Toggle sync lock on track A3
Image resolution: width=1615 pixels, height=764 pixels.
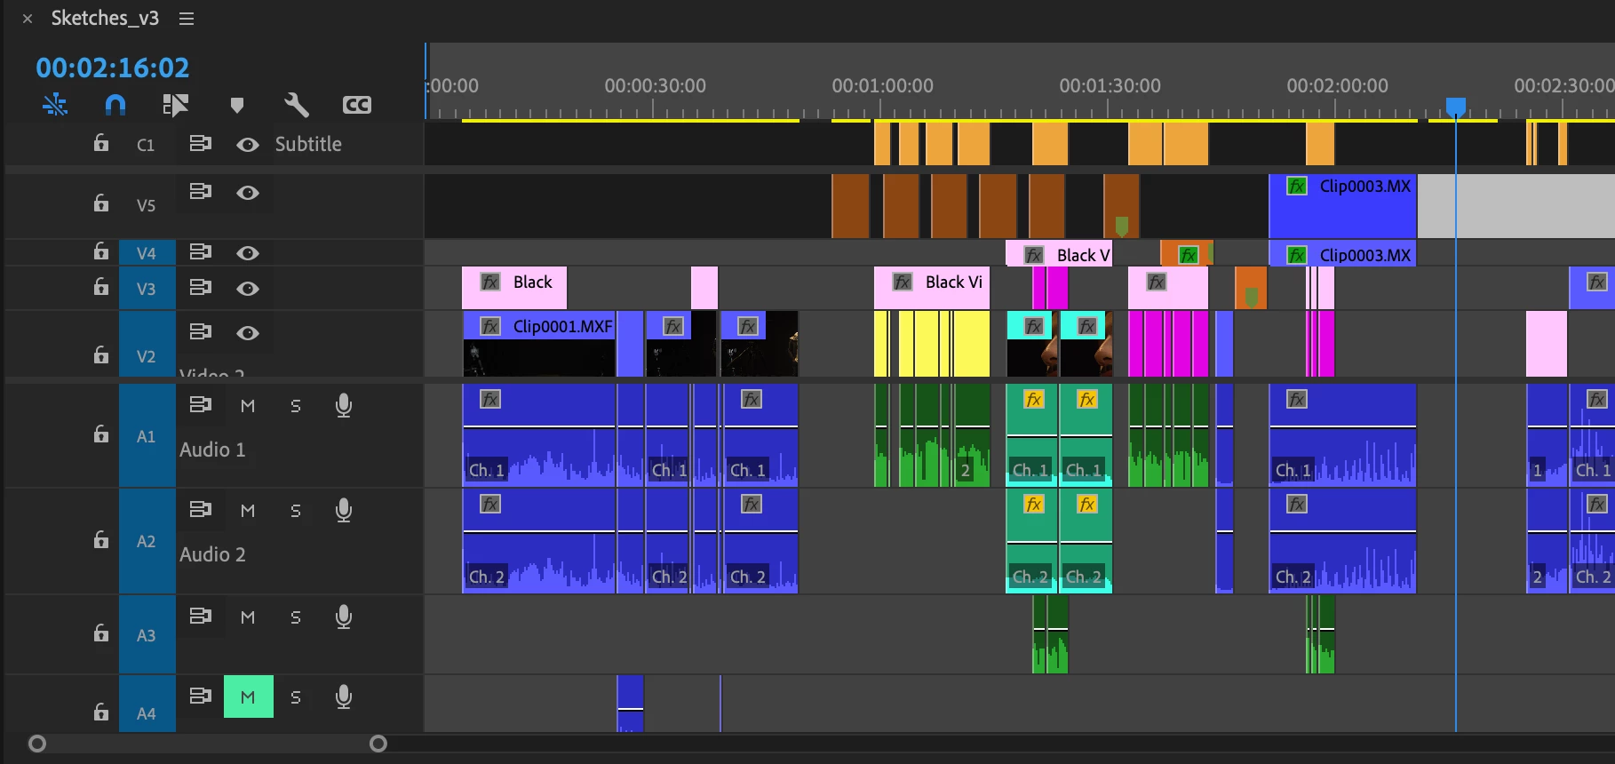(201, 616)
